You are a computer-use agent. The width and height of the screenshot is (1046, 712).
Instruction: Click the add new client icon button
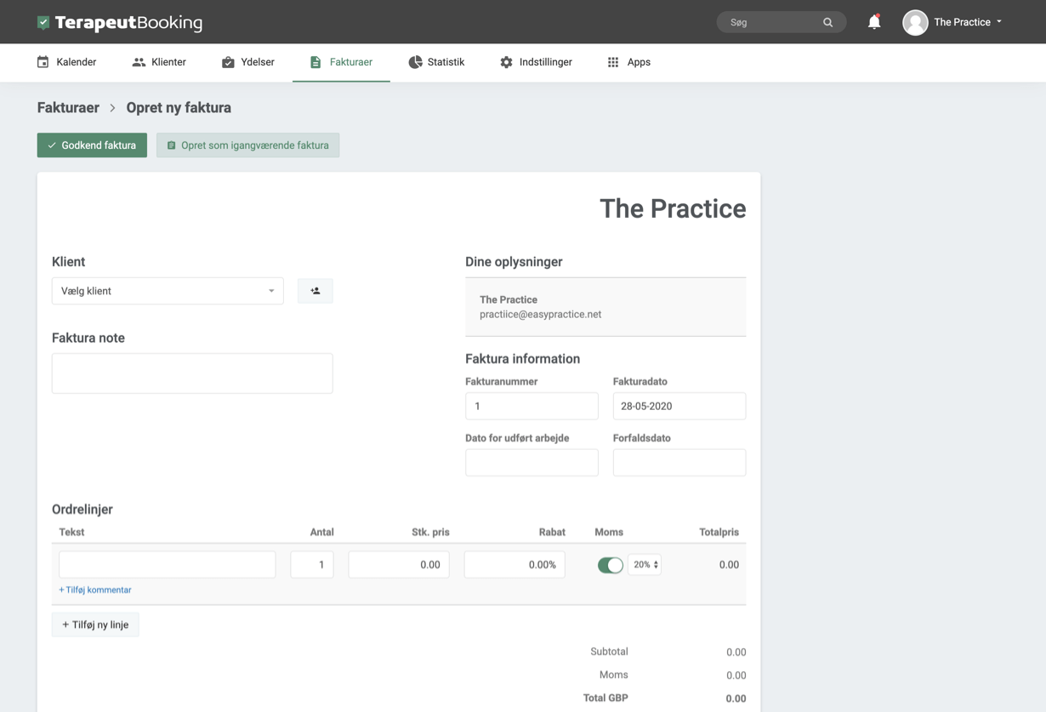point(316,291)
